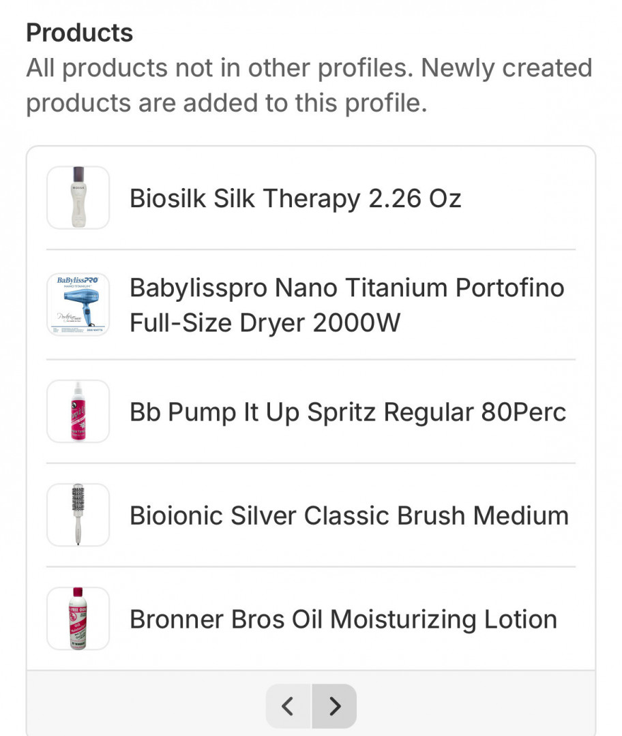Open the BaBylissPro dryer product image
Screen dimensions: 622x736
78,304
